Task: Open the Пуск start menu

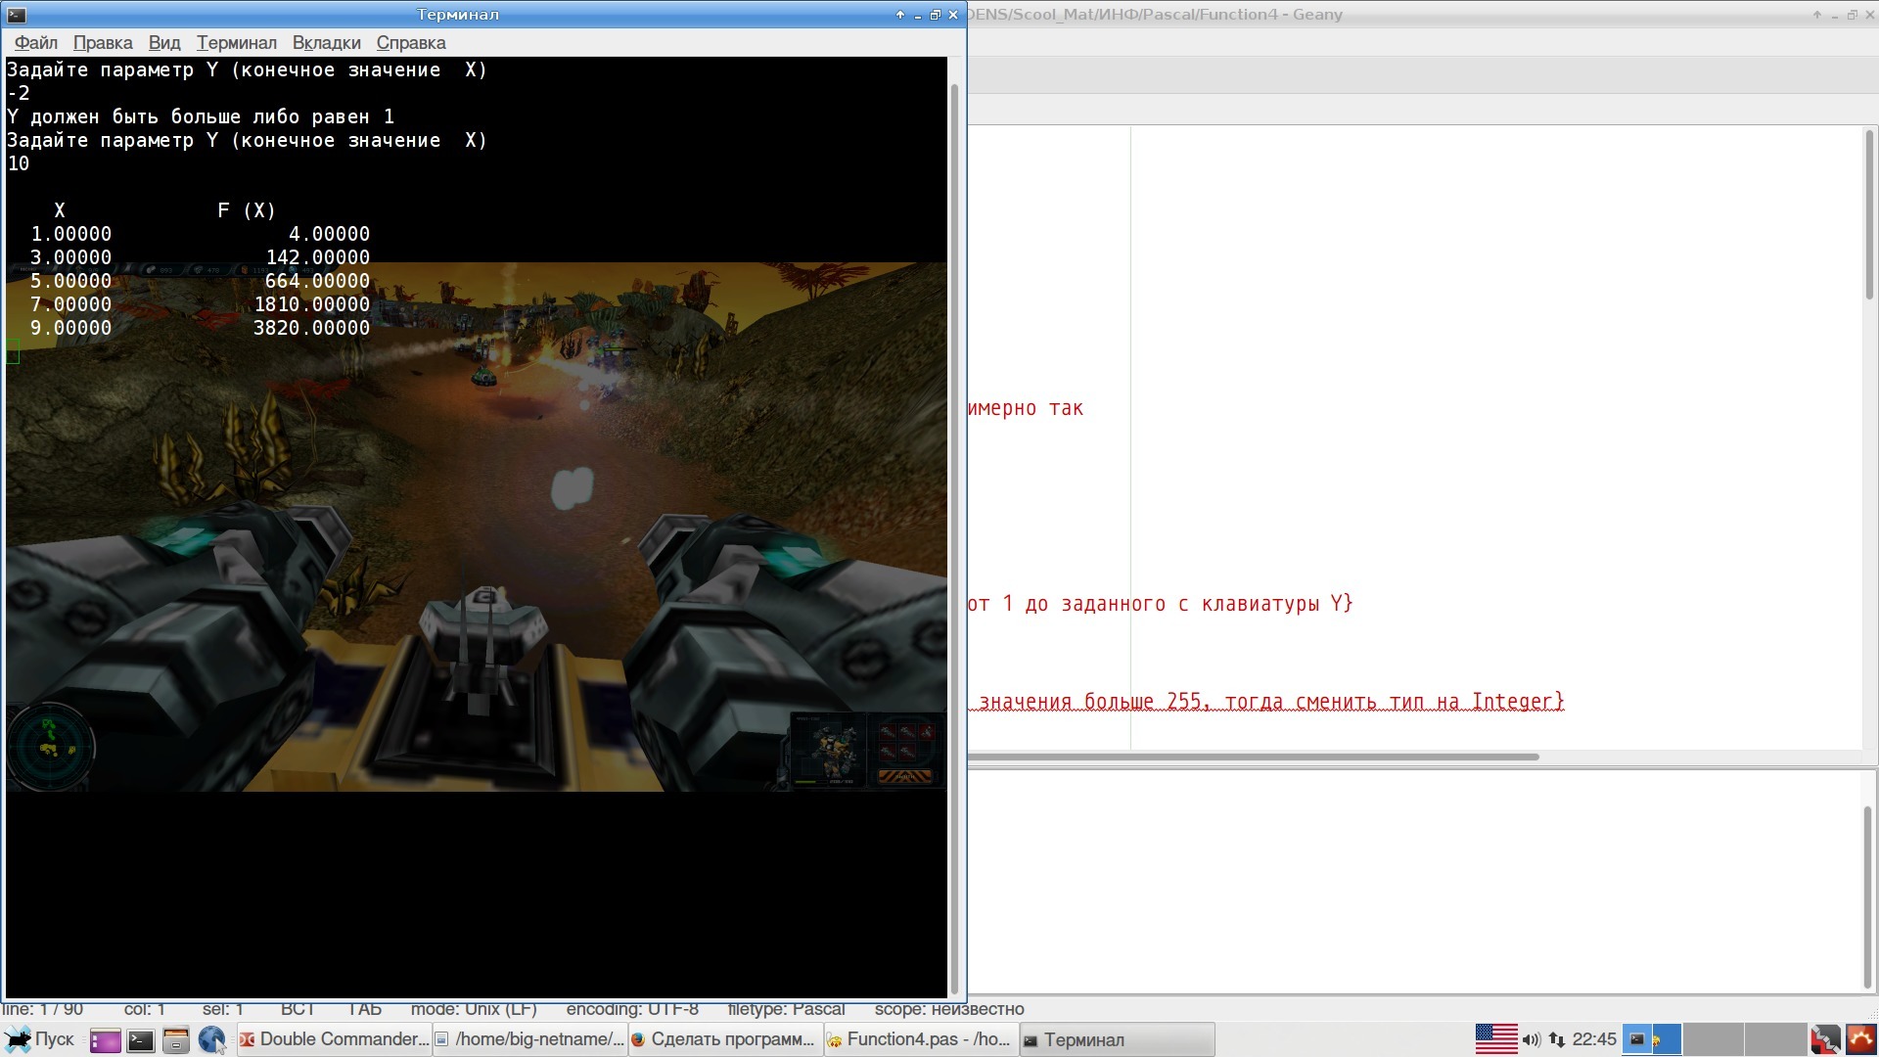Action: pos(39,1039)
